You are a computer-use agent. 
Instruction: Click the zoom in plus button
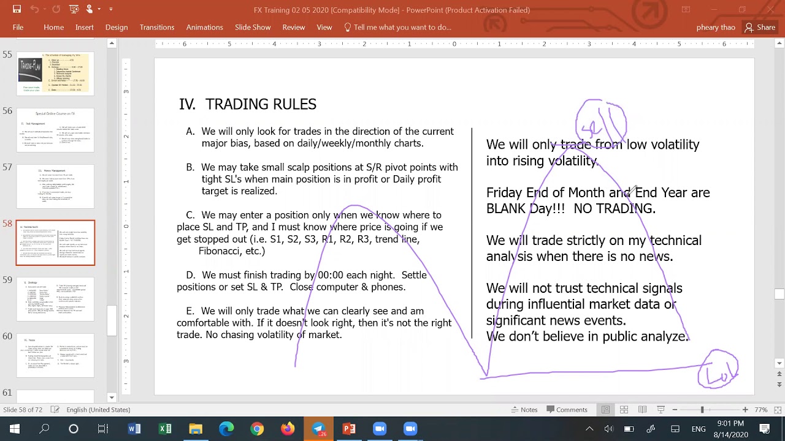point(745,409)
